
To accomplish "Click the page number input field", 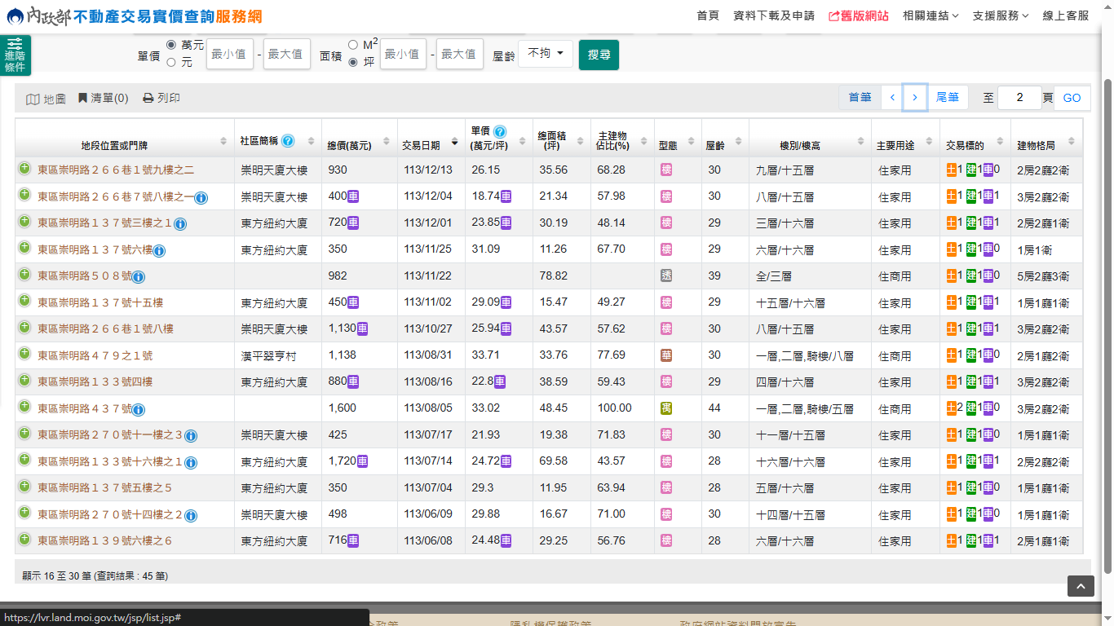I will point(1019,98).
